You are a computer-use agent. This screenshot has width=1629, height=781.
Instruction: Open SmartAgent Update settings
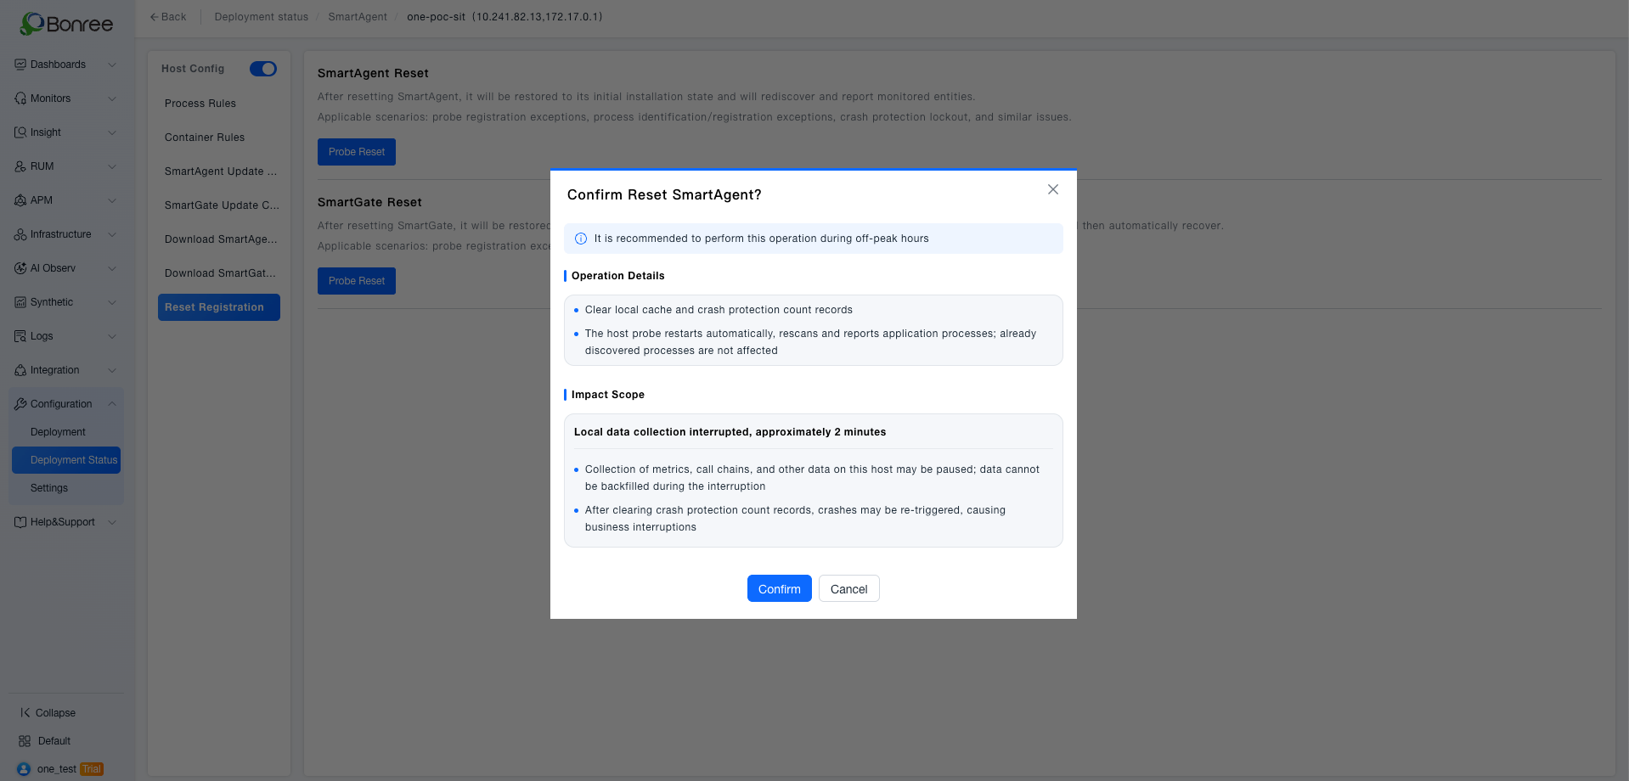[219, 171]
